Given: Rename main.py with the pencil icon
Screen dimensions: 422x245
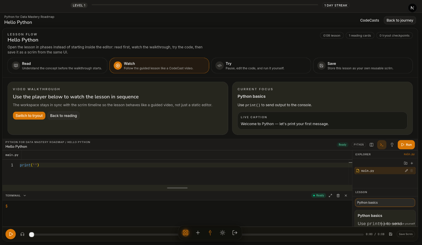Looking at the screenshot, I should (406, 171).
